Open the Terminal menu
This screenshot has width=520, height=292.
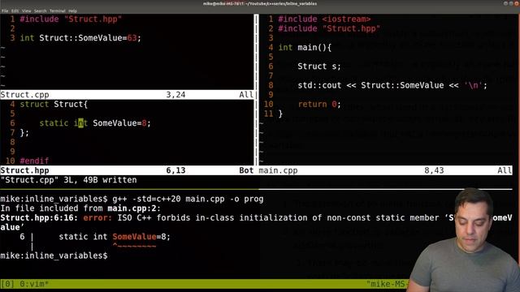point(58,11)
